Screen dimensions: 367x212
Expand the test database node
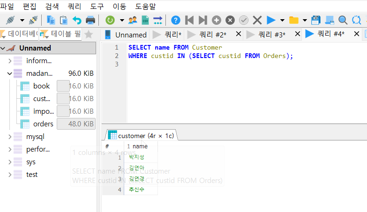pyautogui.click(x=9, y=175)
